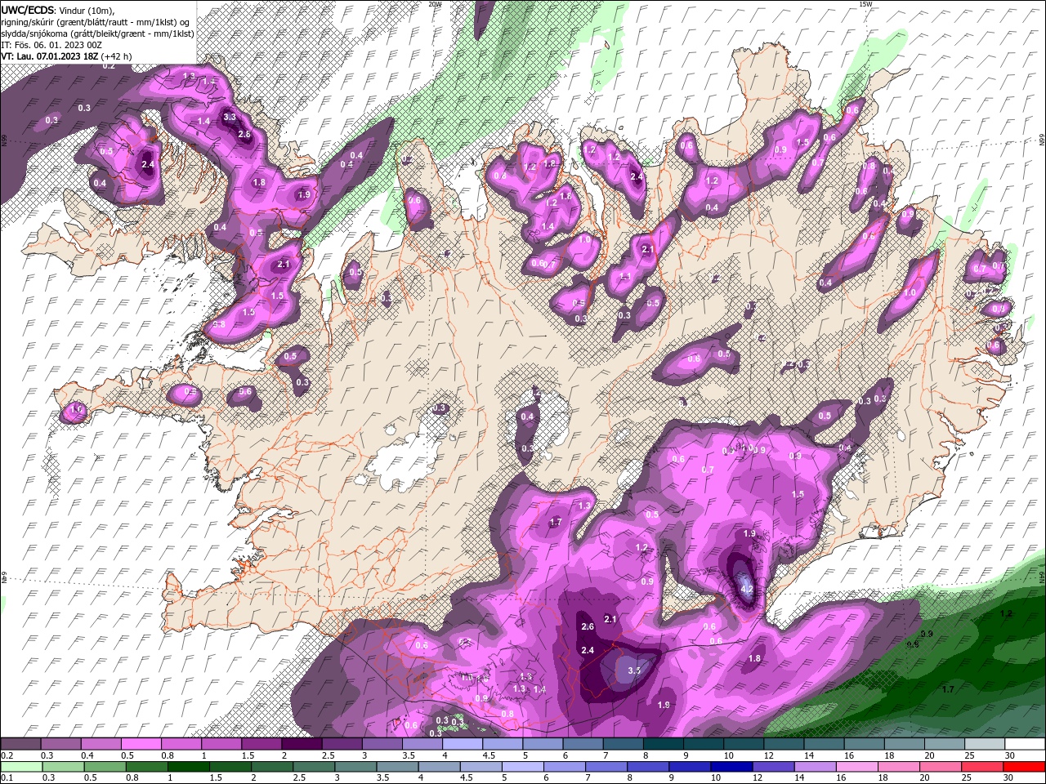Pick the pink lower legend swatch between 16 and 18
Screen dimensions: 1046x784
(857, 766)
